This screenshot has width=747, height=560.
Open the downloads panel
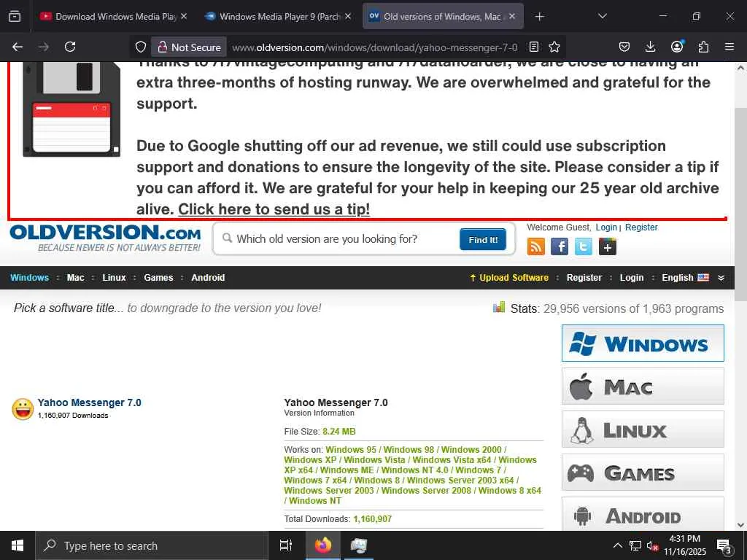coord(650,47)
